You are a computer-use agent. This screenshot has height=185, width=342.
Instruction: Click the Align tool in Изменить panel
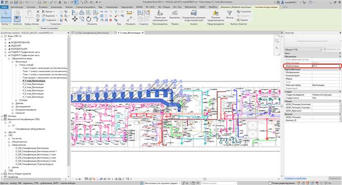click(75, 13)
